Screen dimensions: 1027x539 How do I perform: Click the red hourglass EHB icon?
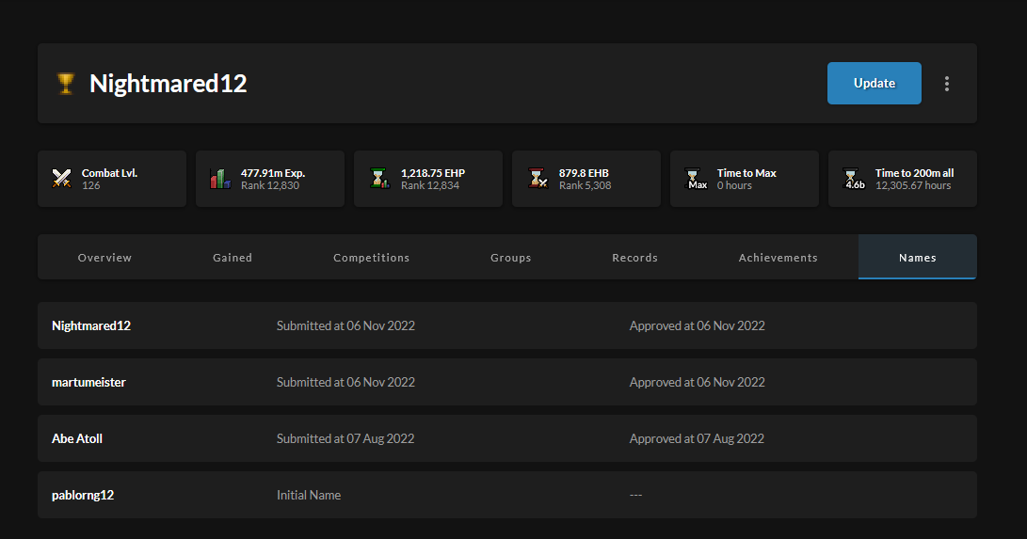(x=538, y=179)
